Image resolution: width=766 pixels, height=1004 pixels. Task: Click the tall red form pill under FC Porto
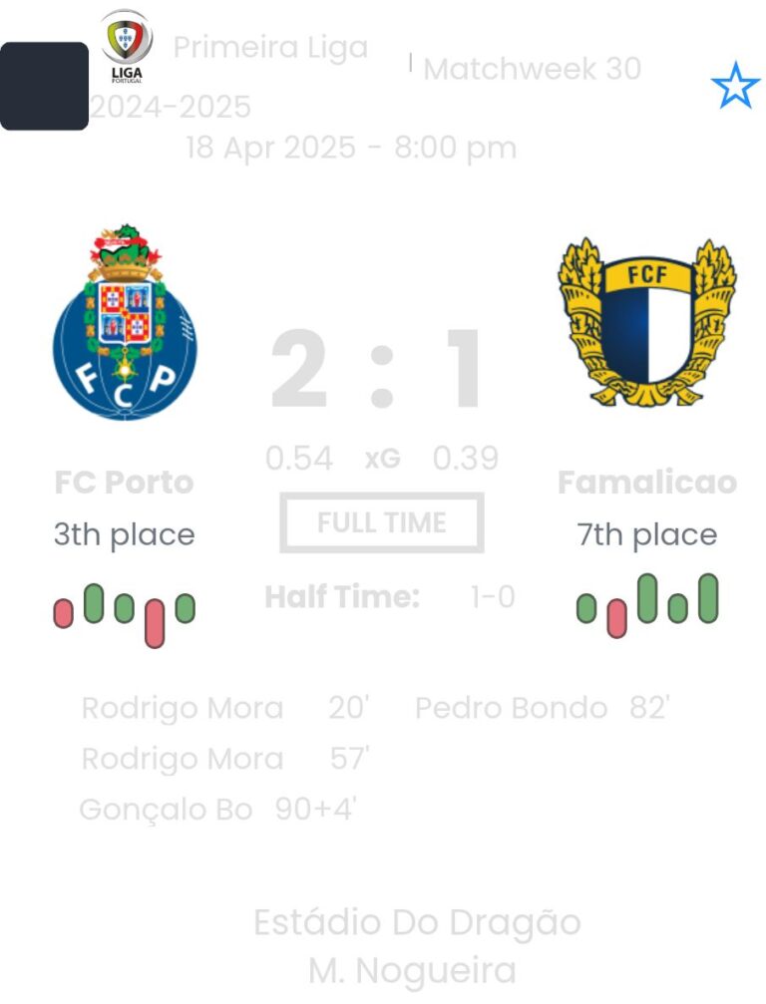155,622
